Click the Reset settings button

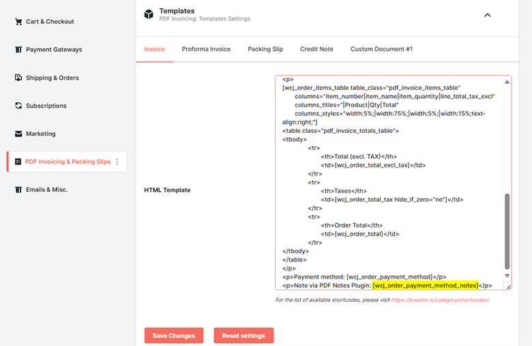pyautogui.click(x=243, y=336)
